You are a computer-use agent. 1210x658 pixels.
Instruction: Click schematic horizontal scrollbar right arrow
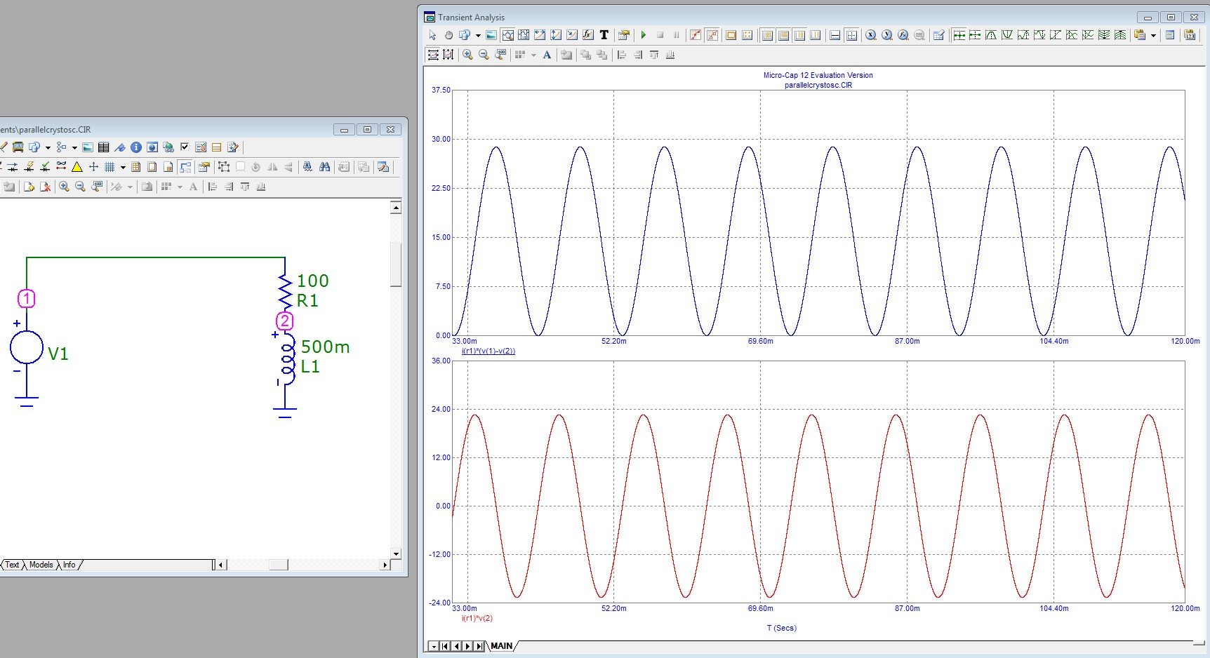coord(385,565)
